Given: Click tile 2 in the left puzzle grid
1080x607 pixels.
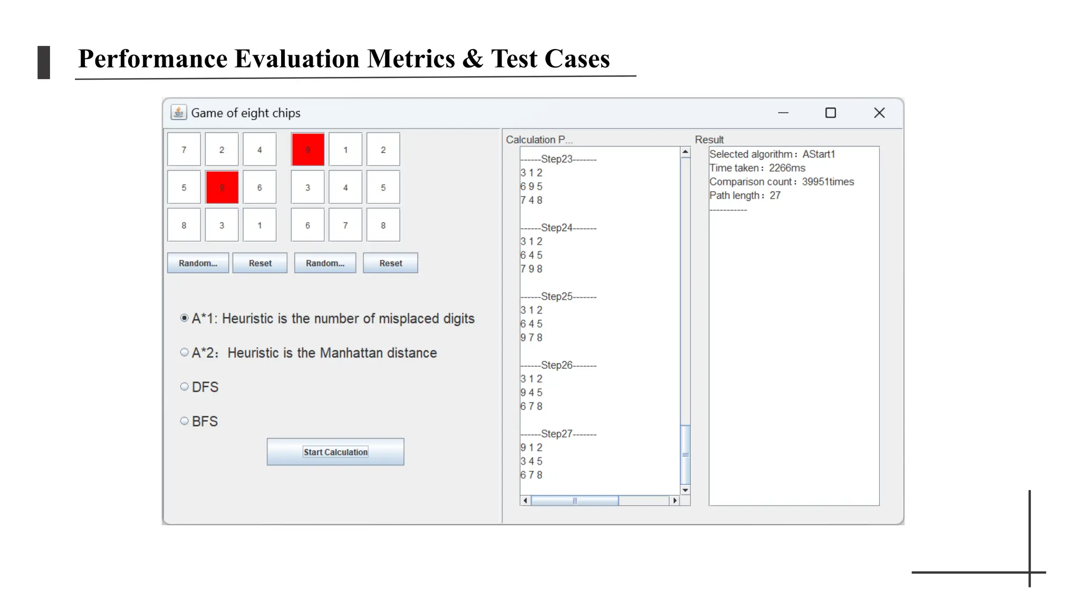Looking at the screenshot, I should pos(222,150).
